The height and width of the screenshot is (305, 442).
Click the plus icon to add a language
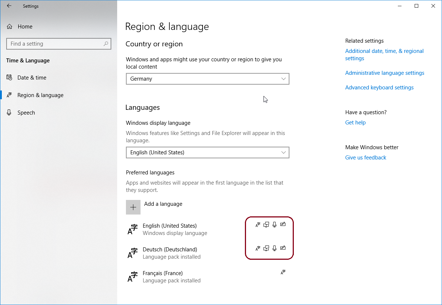click(x=133, y=207)
